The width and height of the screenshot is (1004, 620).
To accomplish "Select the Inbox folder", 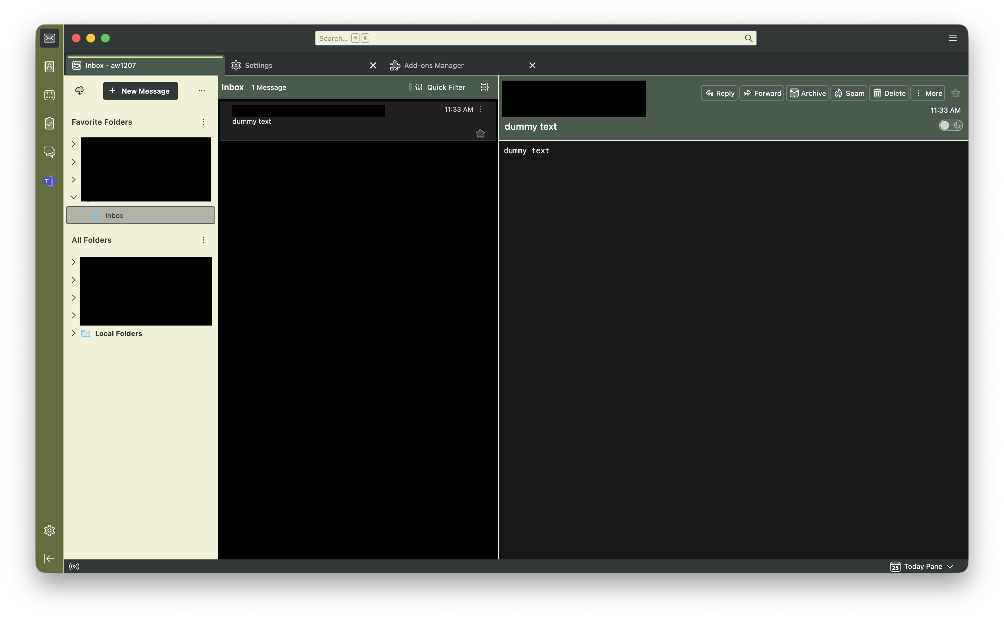I will (141, 215).
